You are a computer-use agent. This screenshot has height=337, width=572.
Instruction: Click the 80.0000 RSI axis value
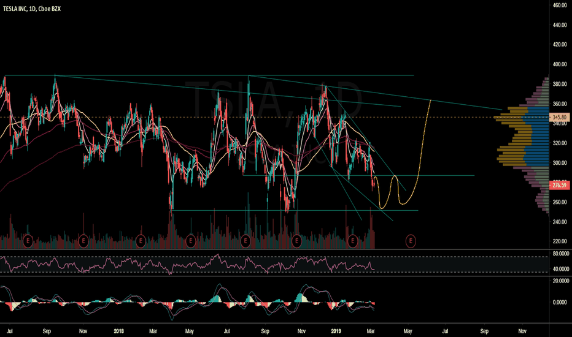[561, 254]
